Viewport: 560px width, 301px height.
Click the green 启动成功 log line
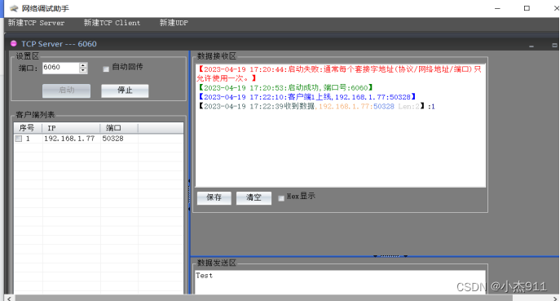coord(285,87)
